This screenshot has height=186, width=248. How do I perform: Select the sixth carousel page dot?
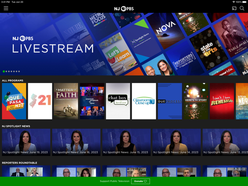[17, 71]
